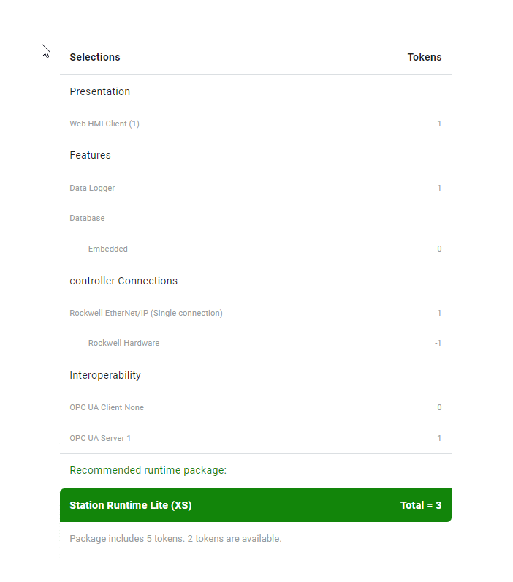
Task: Click the Data Logger selection
Action: pyautogui.click(x=92, y=188)
